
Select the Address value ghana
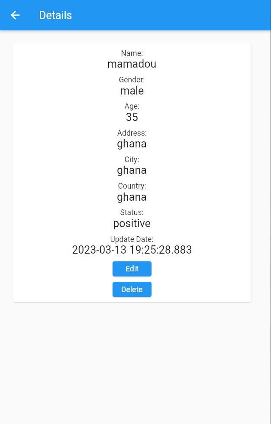tap(132, 144)
